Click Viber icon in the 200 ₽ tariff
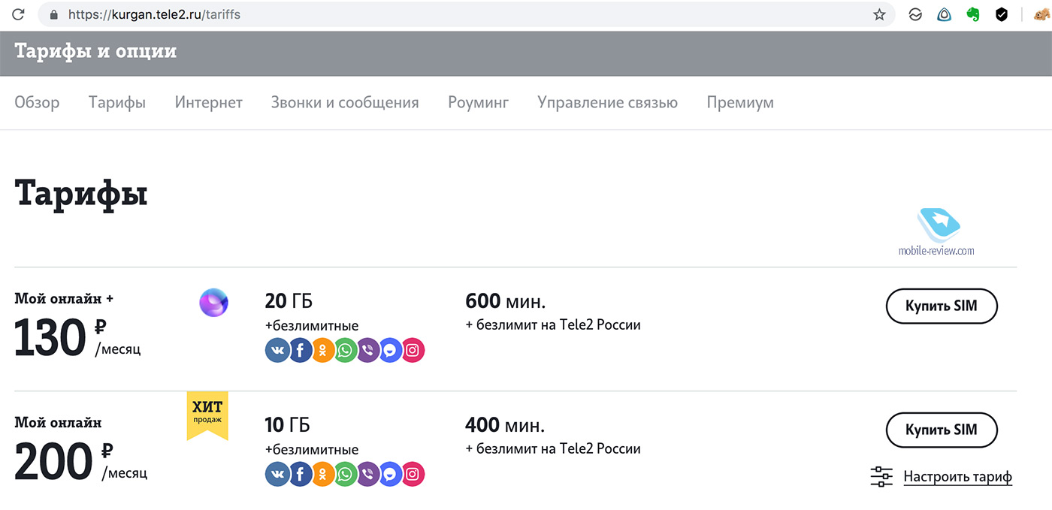Image resolution: width=1052 pixels, height=510 pixels. pos(367,474)
